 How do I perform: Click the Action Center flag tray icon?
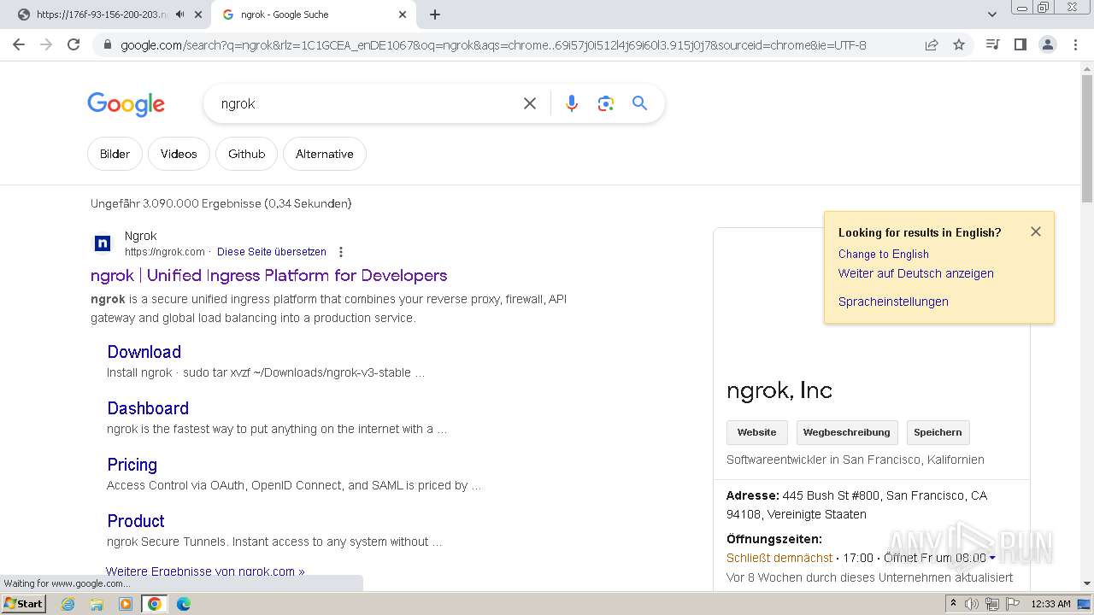1013,604
